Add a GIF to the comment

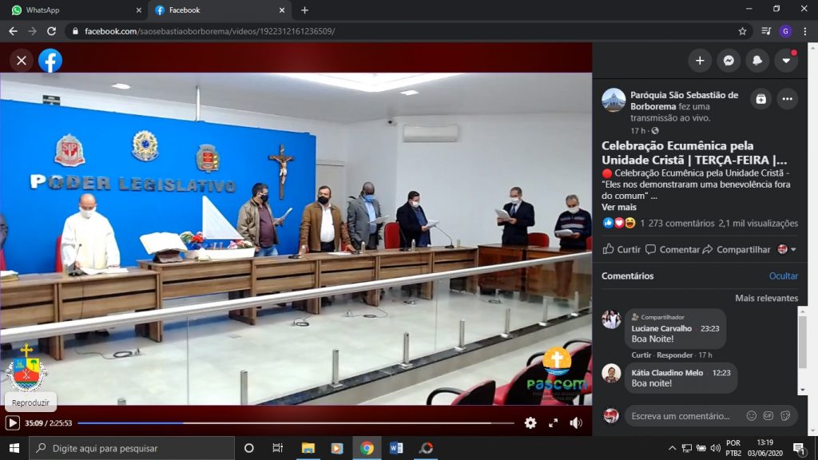(x=768, y=415)
